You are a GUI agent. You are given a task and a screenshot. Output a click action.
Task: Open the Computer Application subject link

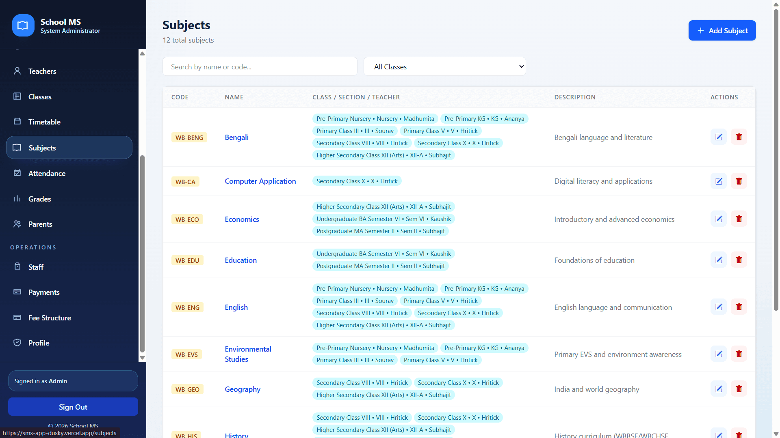260,181
